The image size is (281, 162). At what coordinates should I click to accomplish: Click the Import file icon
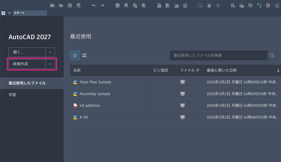[159, 6]
